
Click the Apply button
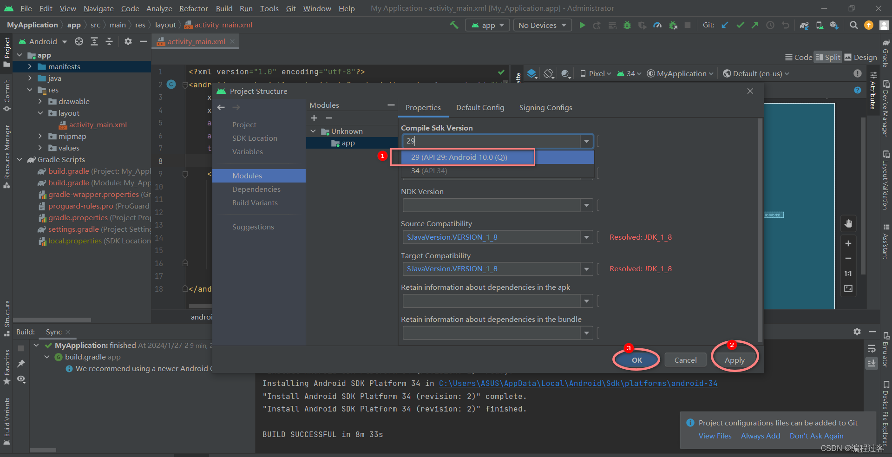(x=735, y=360)
